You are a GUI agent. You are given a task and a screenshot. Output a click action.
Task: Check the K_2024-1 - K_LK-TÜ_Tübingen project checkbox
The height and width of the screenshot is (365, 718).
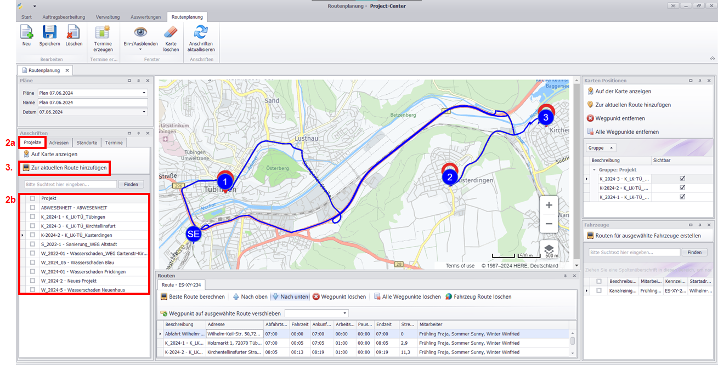click(x=33, y=217)
